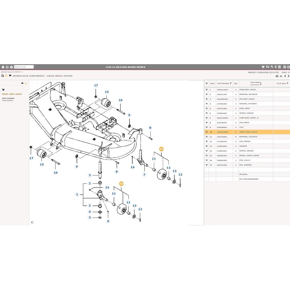The width and height of the screenshot is (290, 290).
Task: Open Tech Spec column filter
Action: pos(287,83)
